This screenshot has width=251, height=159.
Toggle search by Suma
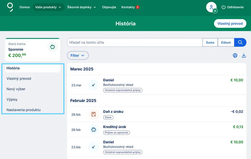pos(210,43)
